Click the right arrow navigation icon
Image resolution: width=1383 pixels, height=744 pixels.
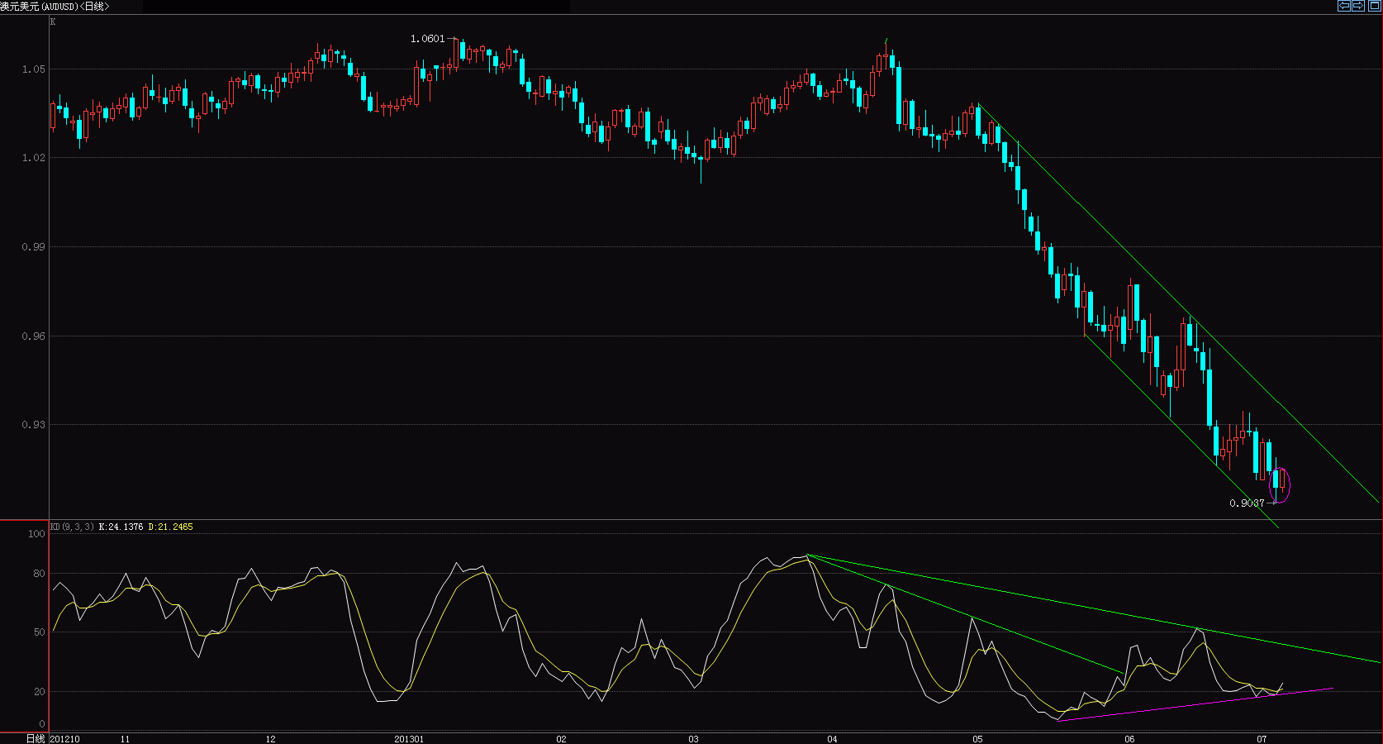[x=1357, y=5]
